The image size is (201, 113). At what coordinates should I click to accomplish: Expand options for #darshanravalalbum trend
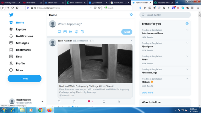point(187,30)
